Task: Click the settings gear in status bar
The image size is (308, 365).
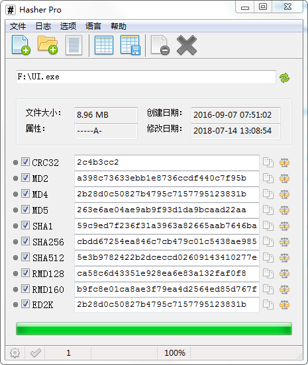Action: pos(15,353)
